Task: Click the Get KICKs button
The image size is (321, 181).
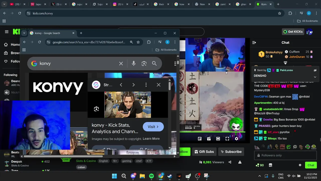Action: click(x=293, y=32)
